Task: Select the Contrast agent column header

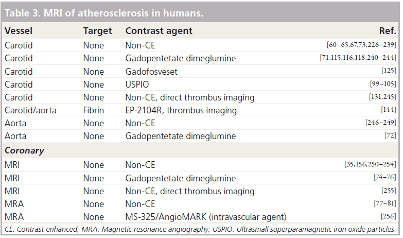Action: click(159, 31)
